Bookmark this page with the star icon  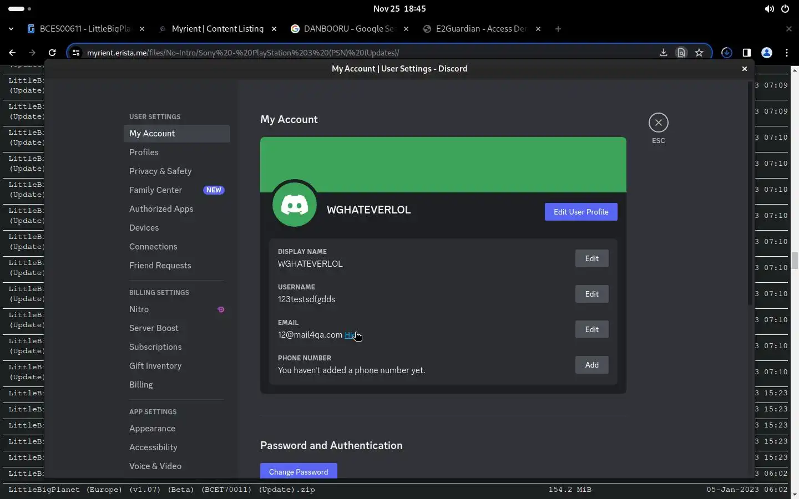click(699, 53)
